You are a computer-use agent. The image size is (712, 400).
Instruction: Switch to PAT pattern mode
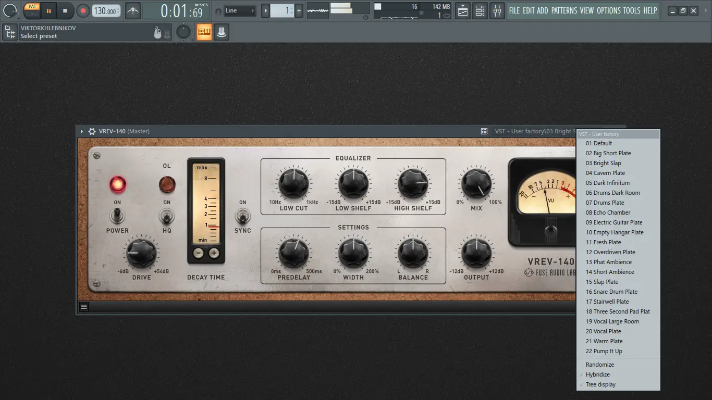pos(32,7)
